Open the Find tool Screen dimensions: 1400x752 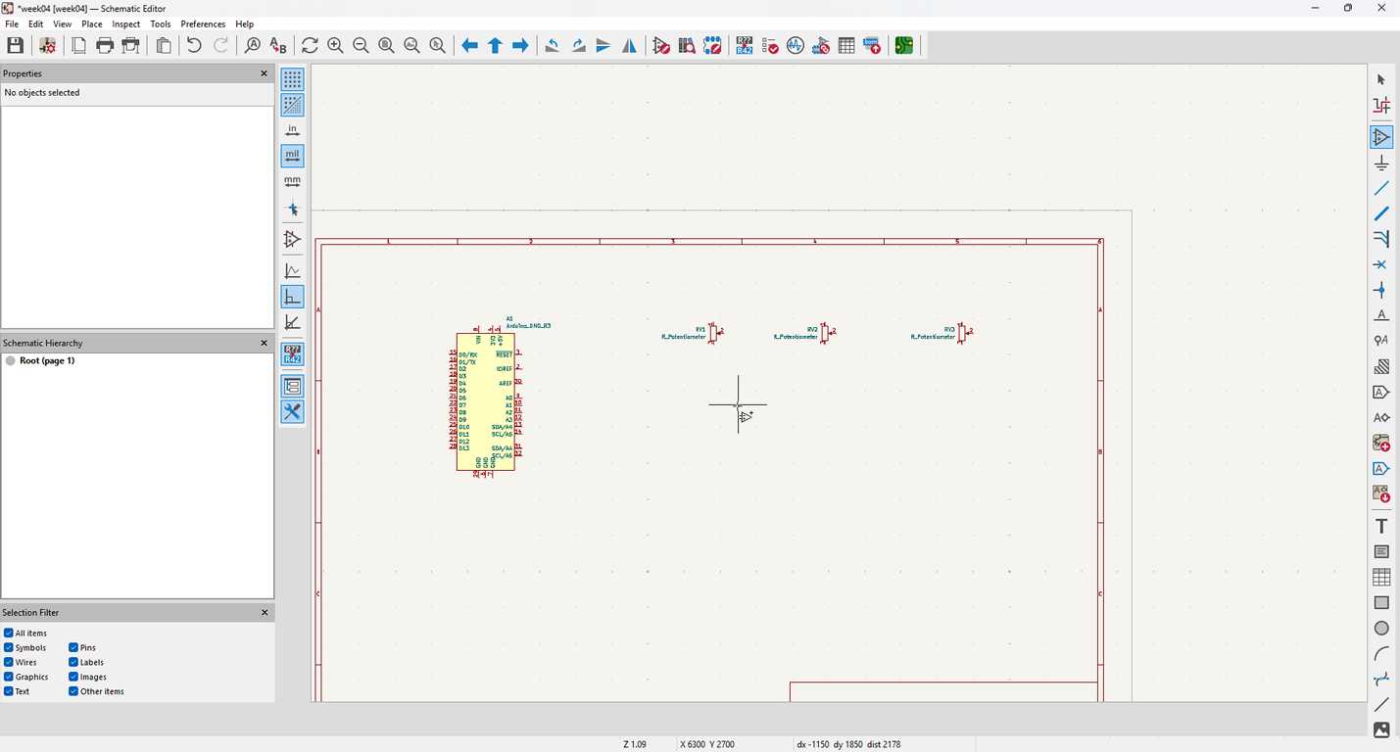click(x=253, y=45)
